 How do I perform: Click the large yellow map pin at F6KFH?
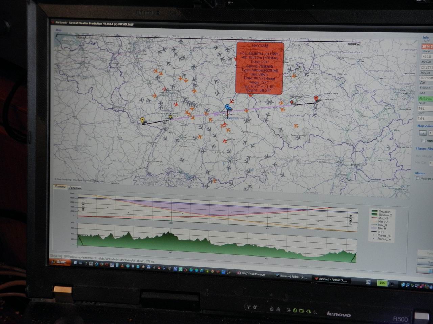tap(142, 120)
